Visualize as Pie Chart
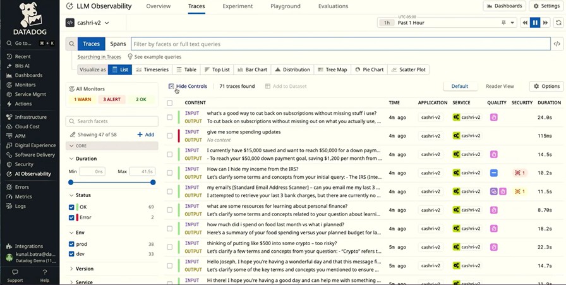 coord(370,70)
